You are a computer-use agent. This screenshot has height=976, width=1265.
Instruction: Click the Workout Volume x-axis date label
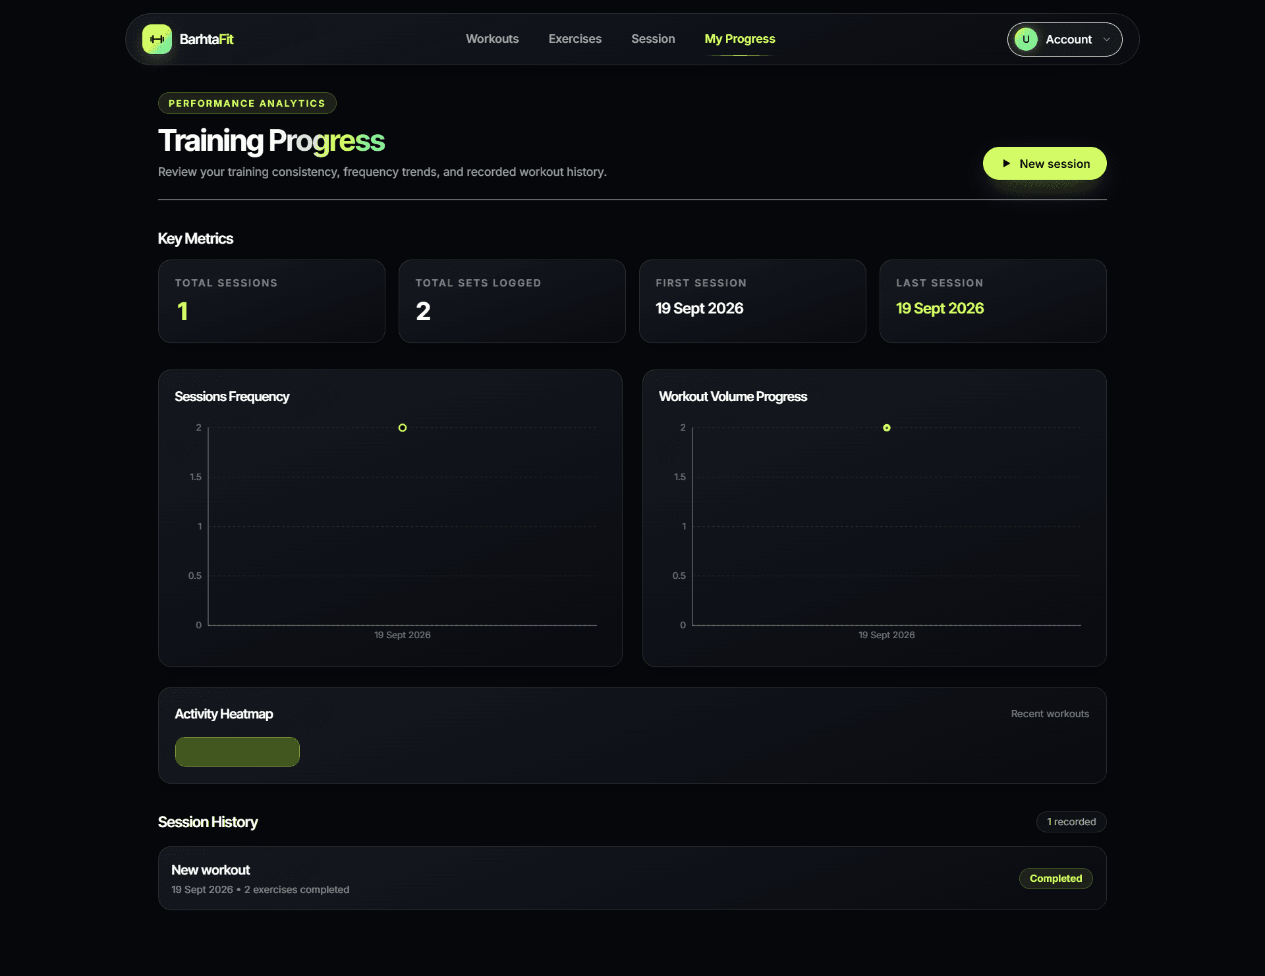pyautogui.click(x=886, y=635)
